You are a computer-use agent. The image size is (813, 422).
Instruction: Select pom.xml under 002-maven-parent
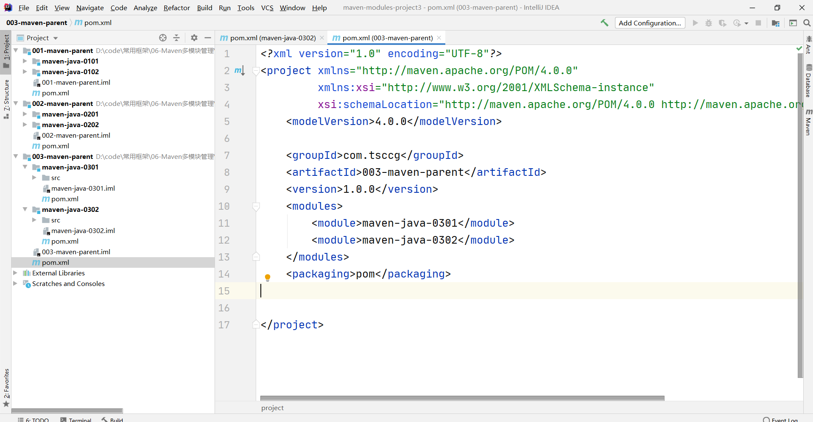[x=56, y=146]
